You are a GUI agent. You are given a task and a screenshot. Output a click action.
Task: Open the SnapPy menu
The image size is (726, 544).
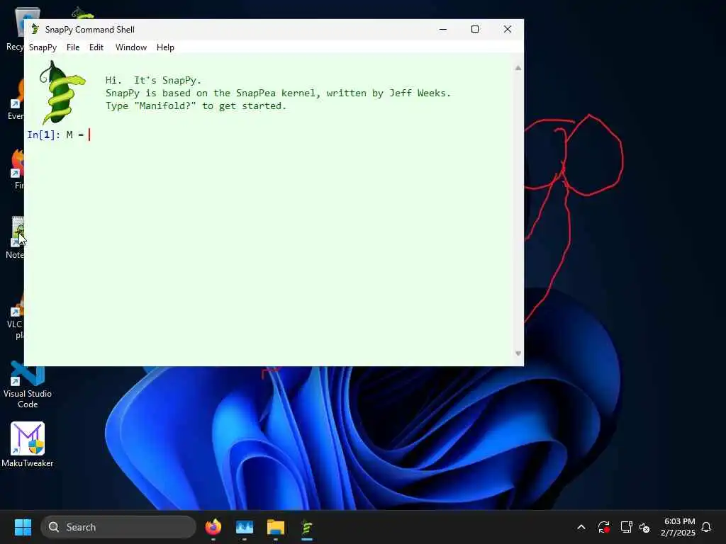tap(43, 47)
